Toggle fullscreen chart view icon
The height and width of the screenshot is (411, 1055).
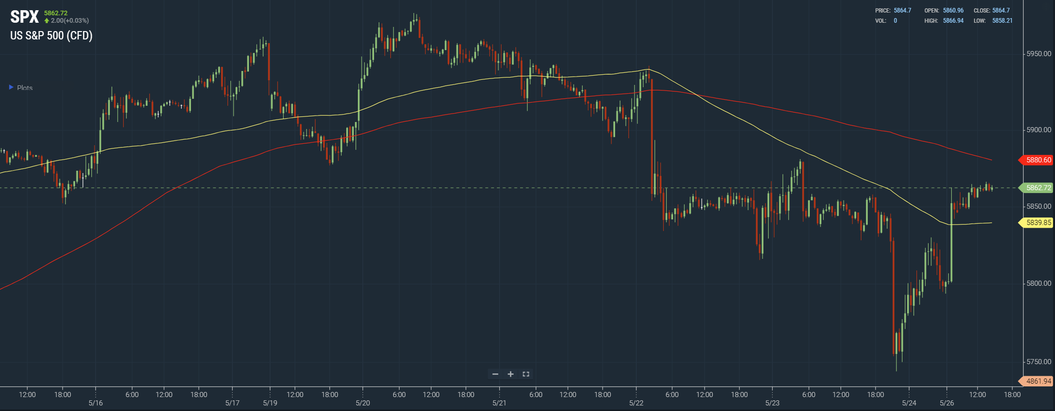click(526, 374)
